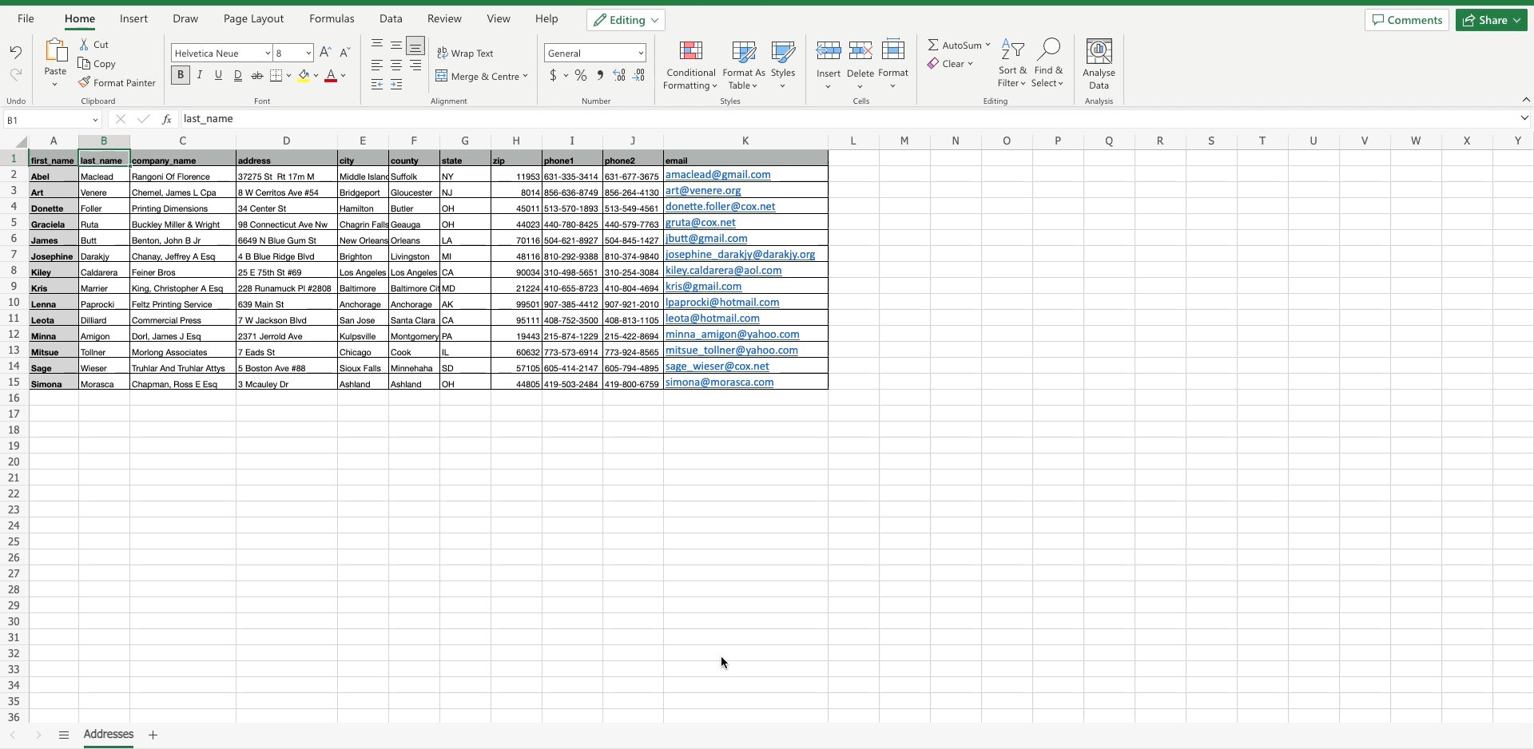
Task: Click the Format as Table icon
Action: tap(744, 65)
